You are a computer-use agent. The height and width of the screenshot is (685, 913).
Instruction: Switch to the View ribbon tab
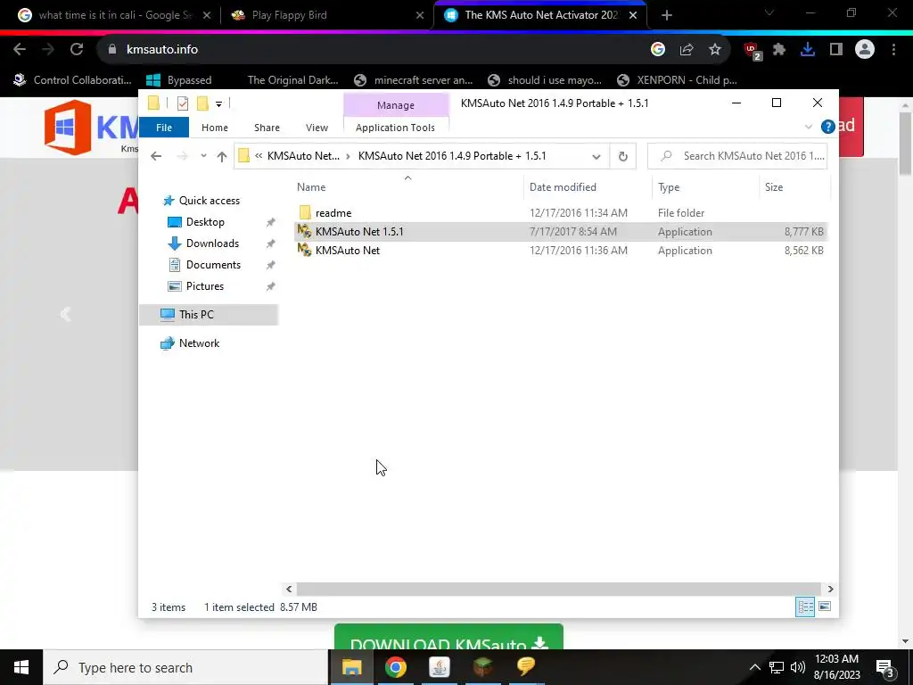tap(317, 128)
